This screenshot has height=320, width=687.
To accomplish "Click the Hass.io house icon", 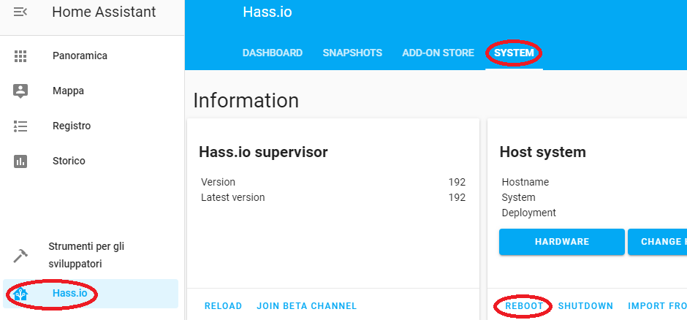I will (x=20, y=294).
